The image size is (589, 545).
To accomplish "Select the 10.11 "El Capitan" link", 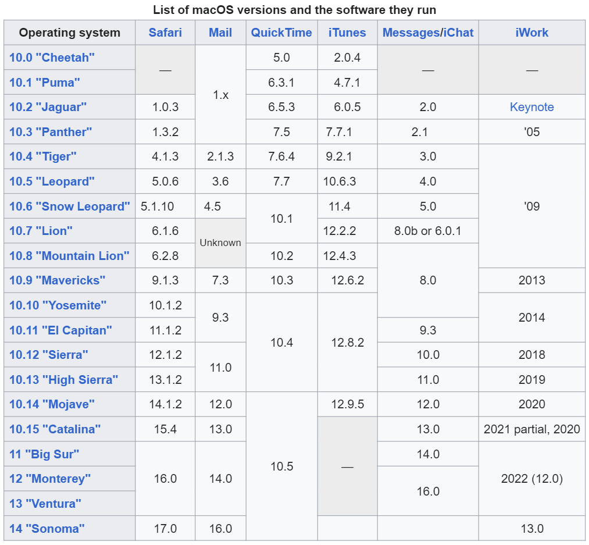I will tap(60, 330).
